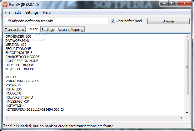Screen dimensions: 194x131
Task: Click the OFXHEADER:100 line in source text
Action: click(18, 36)
